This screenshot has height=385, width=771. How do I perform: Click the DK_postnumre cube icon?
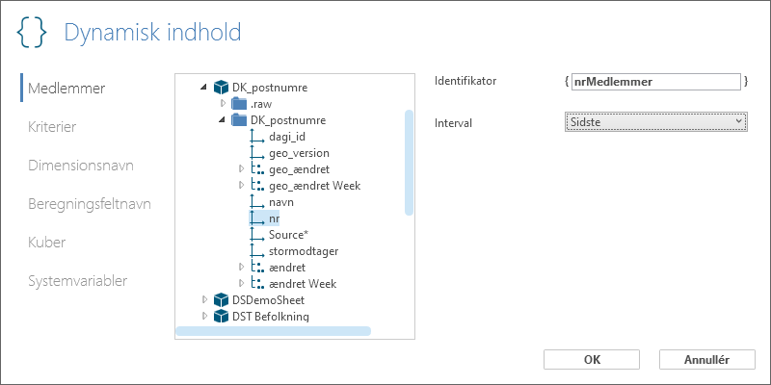tap(222, 88)
